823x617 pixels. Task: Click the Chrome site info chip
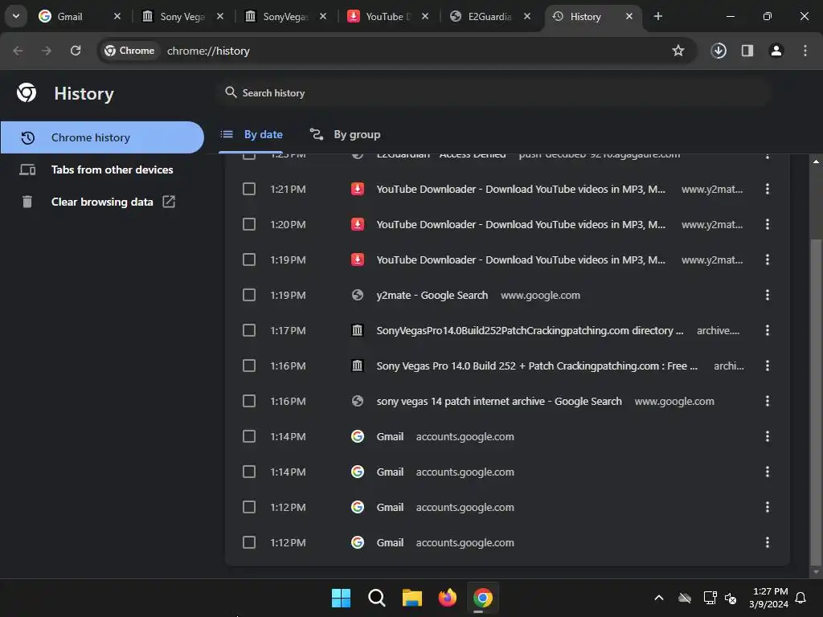129,51
